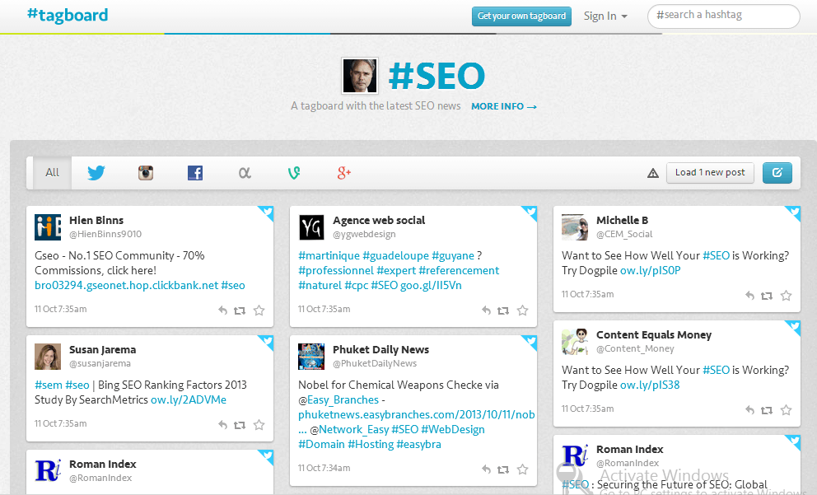
Task: Reply to Hien Binns tweet
Action: point(222,311)
